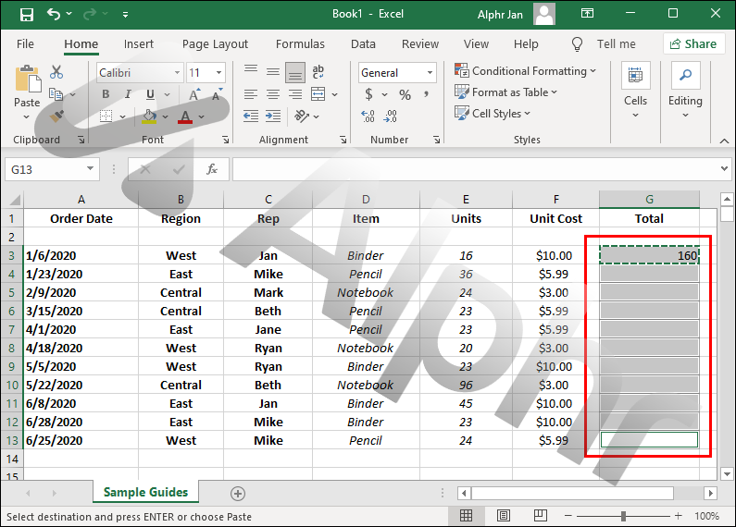
Task: Click the Cut scissors icon
Action: tap(56, 72)
